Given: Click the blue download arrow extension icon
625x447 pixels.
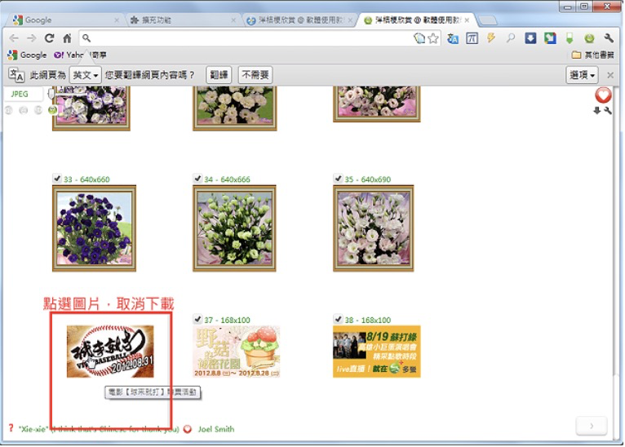Looking at the screenshot, I should (530, 38).
